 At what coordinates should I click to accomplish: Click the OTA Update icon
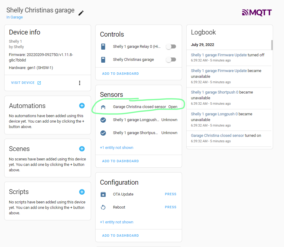[x=103, y=194]
